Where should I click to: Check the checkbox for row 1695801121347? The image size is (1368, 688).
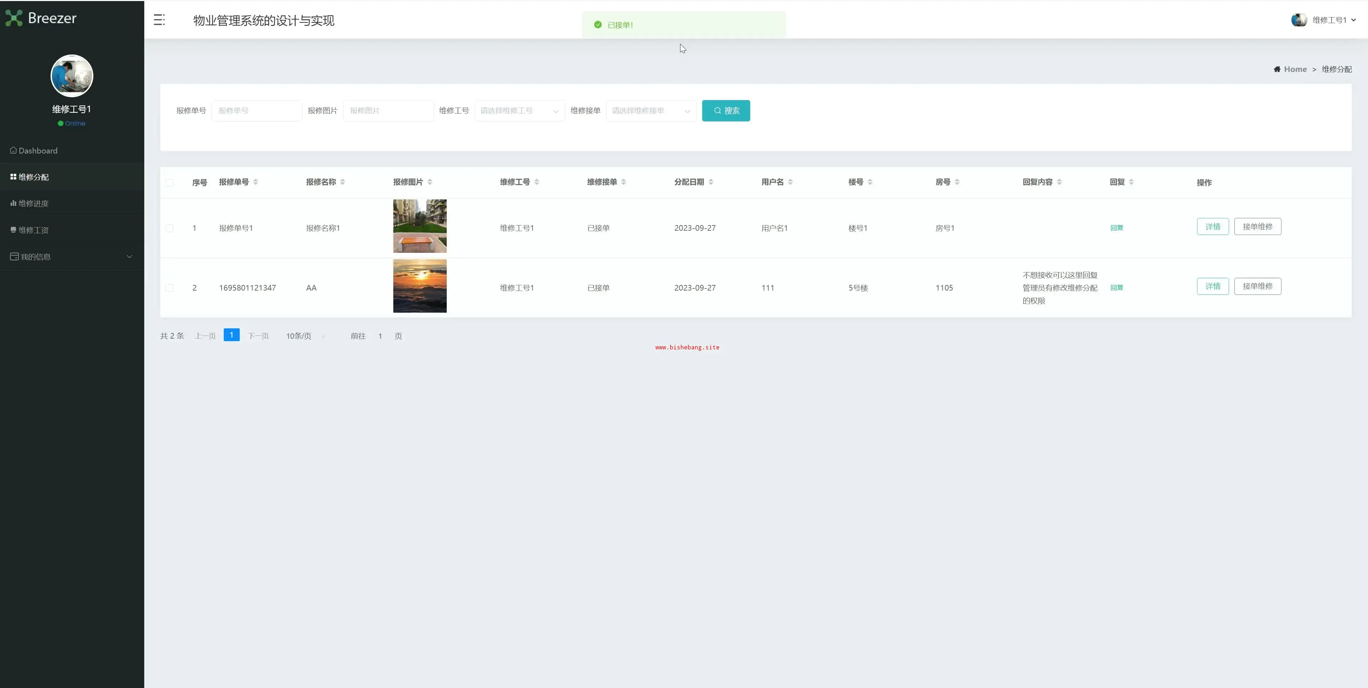(x=170, y=288)
